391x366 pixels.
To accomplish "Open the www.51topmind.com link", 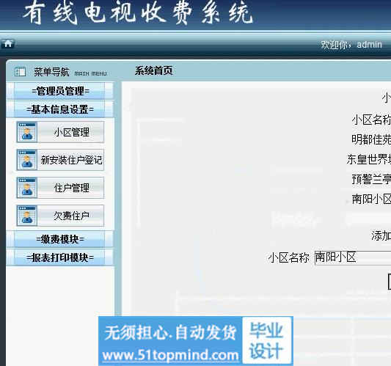I will 170,355.
